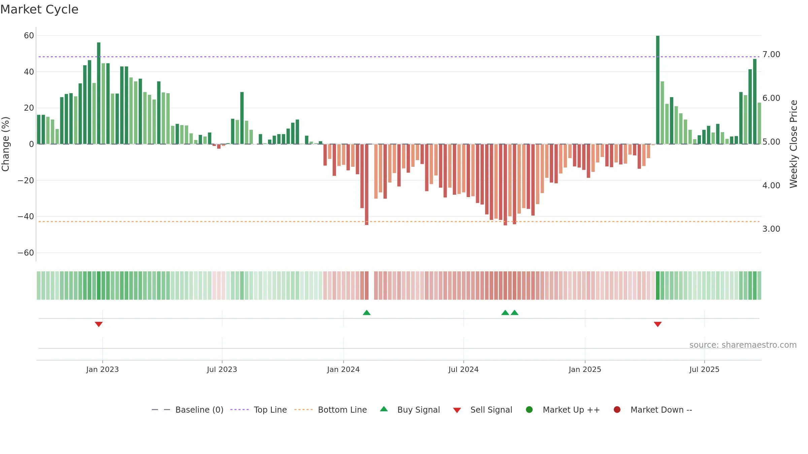This screenshot has height=454, width=808.
Task: Click the 'Jul 2024' x-axis label
Action: [x=463, y=370]
